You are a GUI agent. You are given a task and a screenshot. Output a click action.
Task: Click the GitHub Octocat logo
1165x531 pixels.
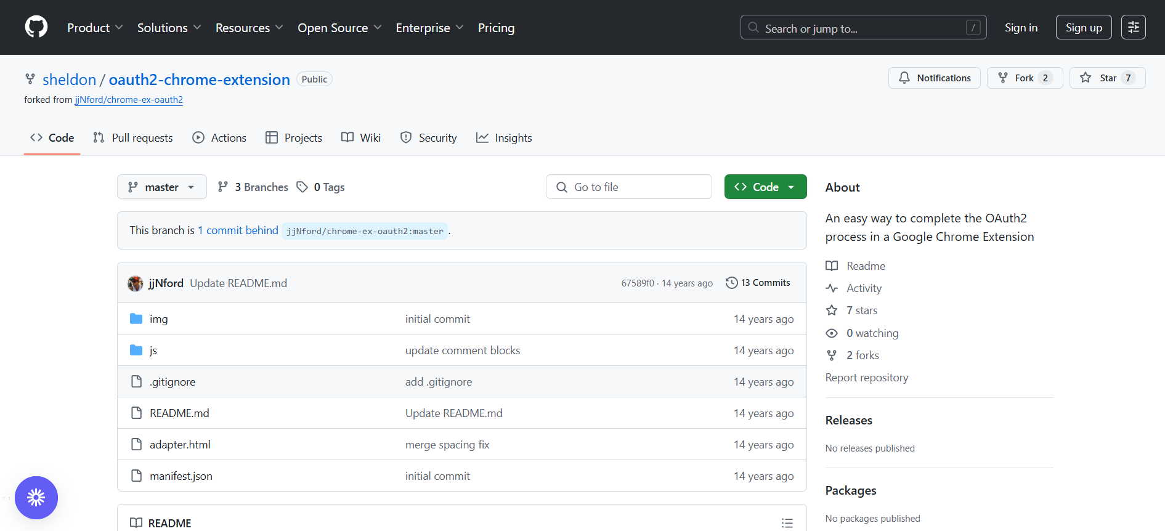coord(36,27)
